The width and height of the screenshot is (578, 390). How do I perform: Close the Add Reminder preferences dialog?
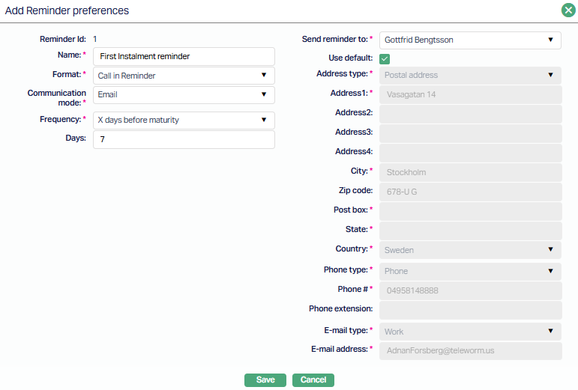(568, 10)
